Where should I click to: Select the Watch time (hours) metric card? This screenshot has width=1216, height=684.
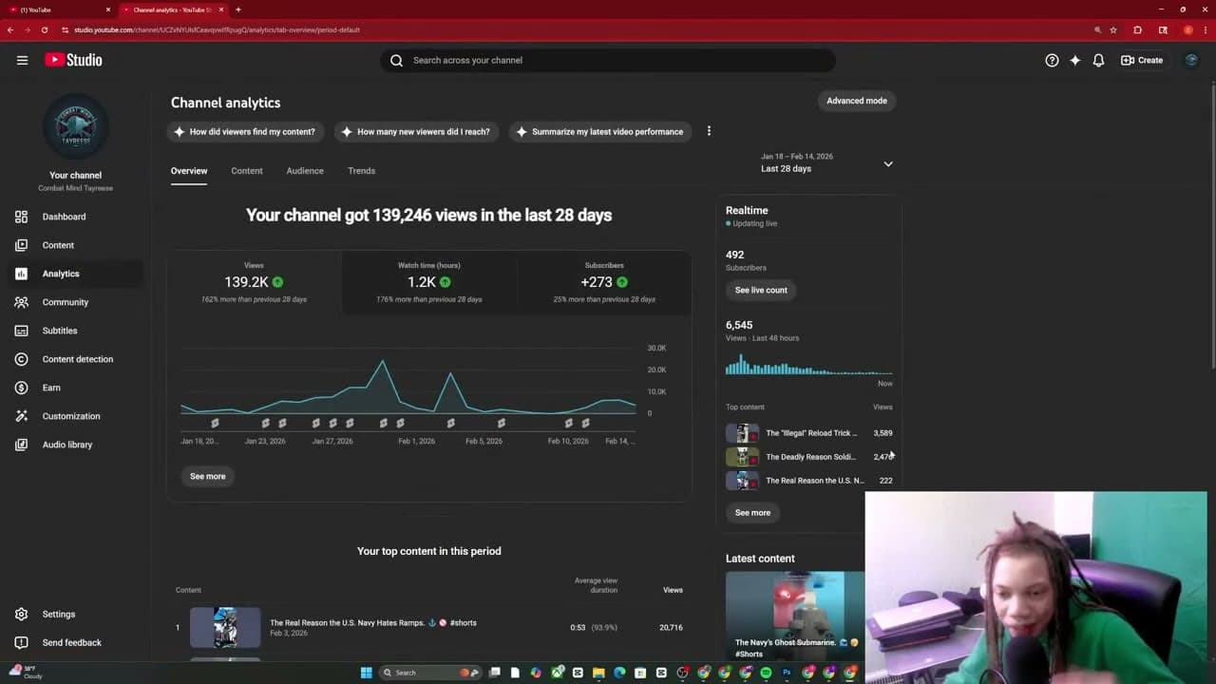click(429, 283)
